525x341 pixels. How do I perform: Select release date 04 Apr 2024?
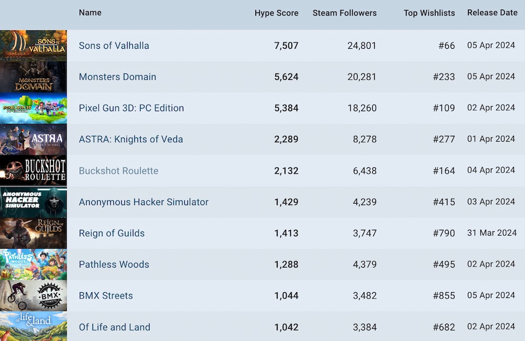491,170
